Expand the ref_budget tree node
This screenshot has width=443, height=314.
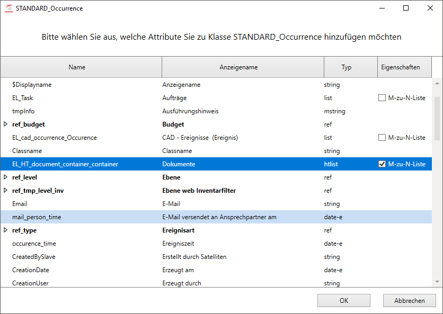(6, 124)
